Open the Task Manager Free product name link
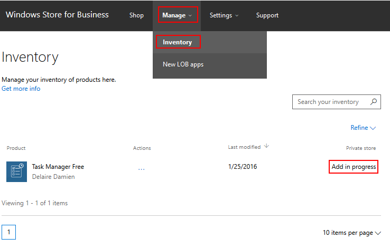Image resolution: width=390 pixels, height=248 pixels. coord(58,167)
